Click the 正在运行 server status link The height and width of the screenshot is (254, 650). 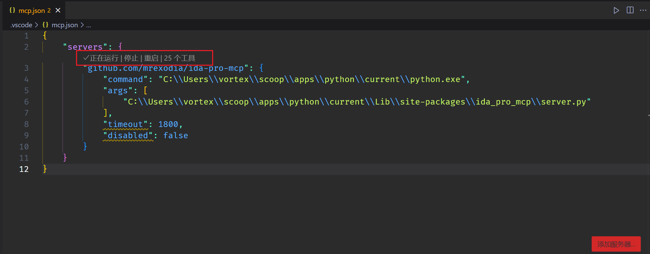101,58
